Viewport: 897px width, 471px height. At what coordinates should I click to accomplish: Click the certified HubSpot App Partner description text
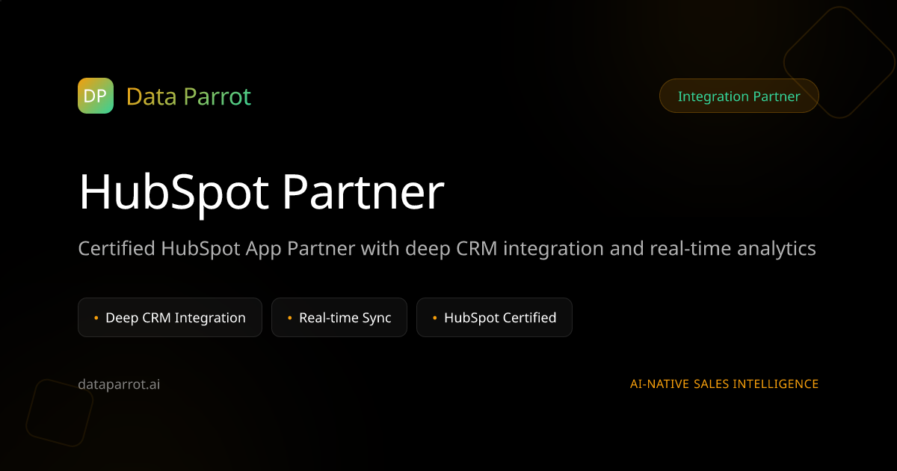(x=447, y=248)
